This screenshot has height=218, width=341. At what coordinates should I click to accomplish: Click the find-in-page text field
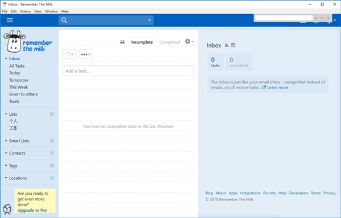click(x=284, y=18)
